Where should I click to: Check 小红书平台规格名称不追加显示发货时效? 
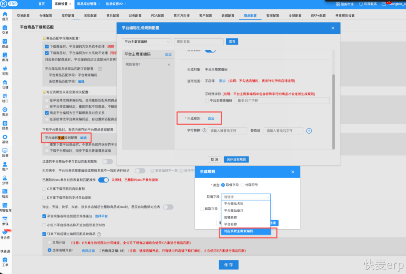point(44,225)
